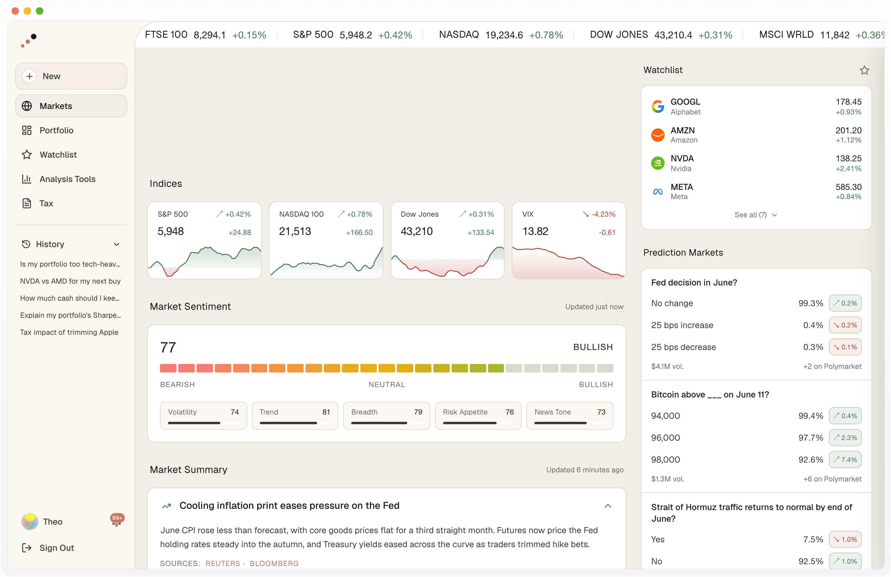Screen dimensions: 891x577
Task: Select the Risk Appetite 76 card
Action: point(478,416)
